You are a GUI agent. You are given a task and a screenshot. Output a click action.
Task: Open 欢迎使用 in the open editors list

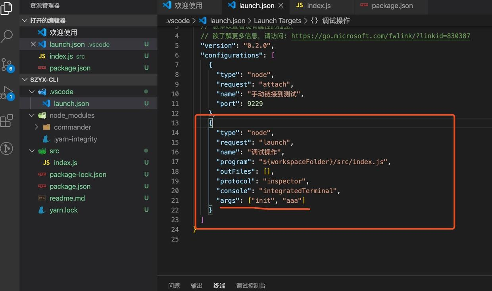pos(88,32)
